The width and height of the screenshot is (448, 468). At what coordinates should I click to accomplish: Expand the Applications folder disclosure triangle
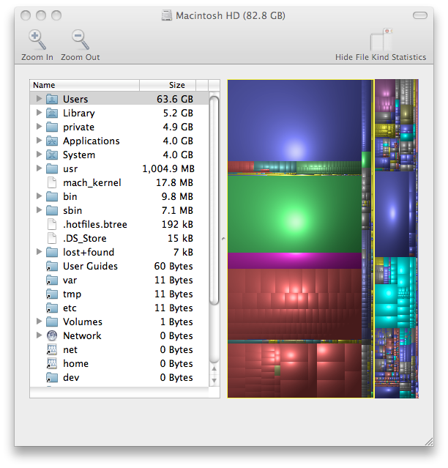[39, 141]
